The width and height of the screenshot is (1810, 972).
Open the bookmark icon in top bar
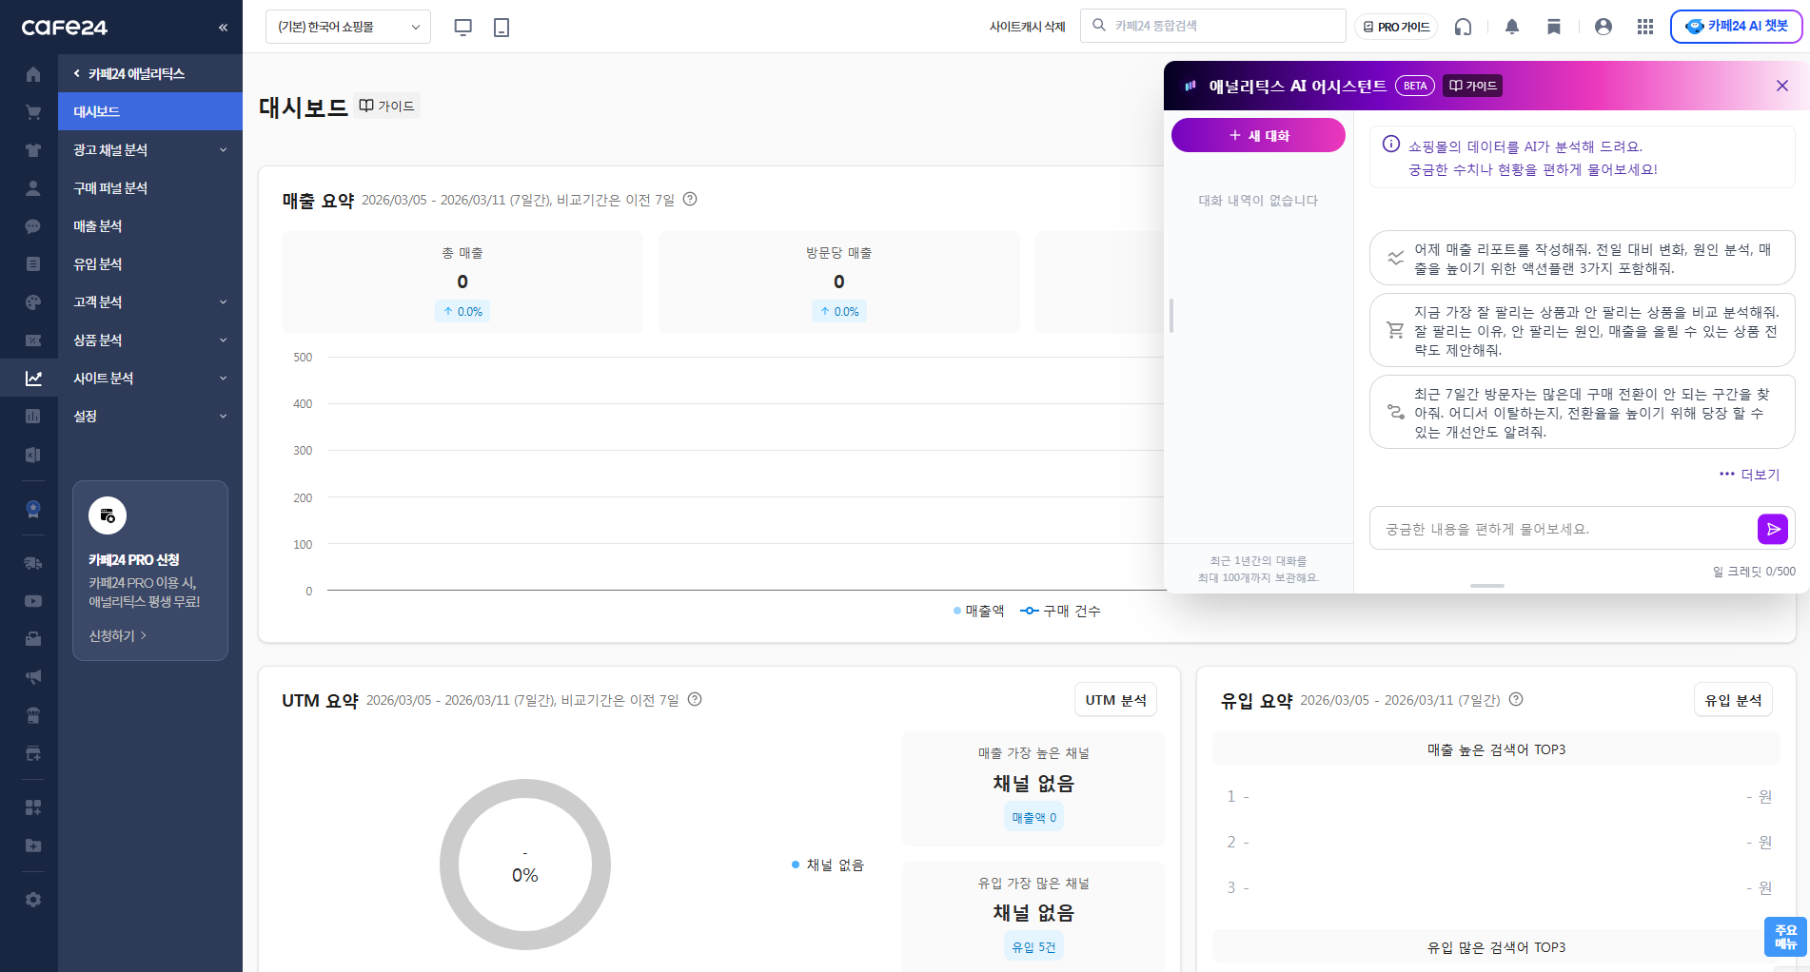pos(1554,27)
